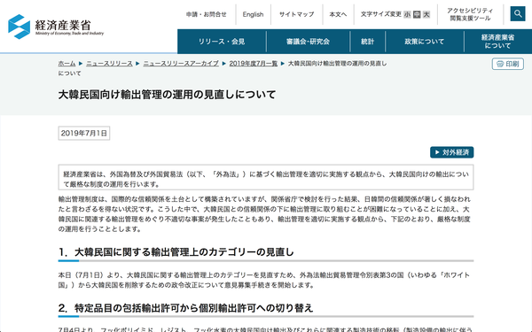532x332 pixels.
Task: Click heading 2. 特定品目の包括輸出許可から個別輸出許可への切り替え
Action: pos(185,308)
